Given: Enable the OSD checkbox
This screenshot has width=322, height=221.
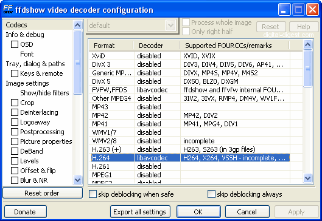Looking at the screenshot, I should click(15, 44).
